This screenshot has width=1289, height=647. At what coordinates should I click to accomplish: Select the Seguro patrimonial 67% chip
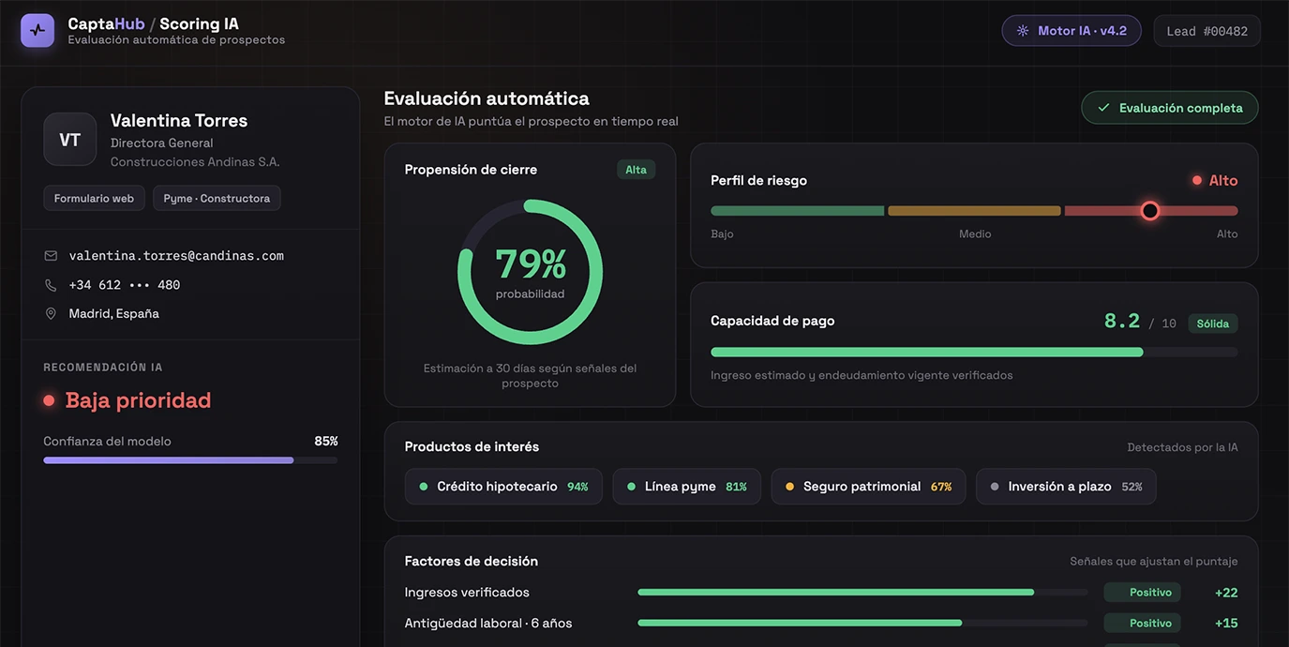[868, 487]
